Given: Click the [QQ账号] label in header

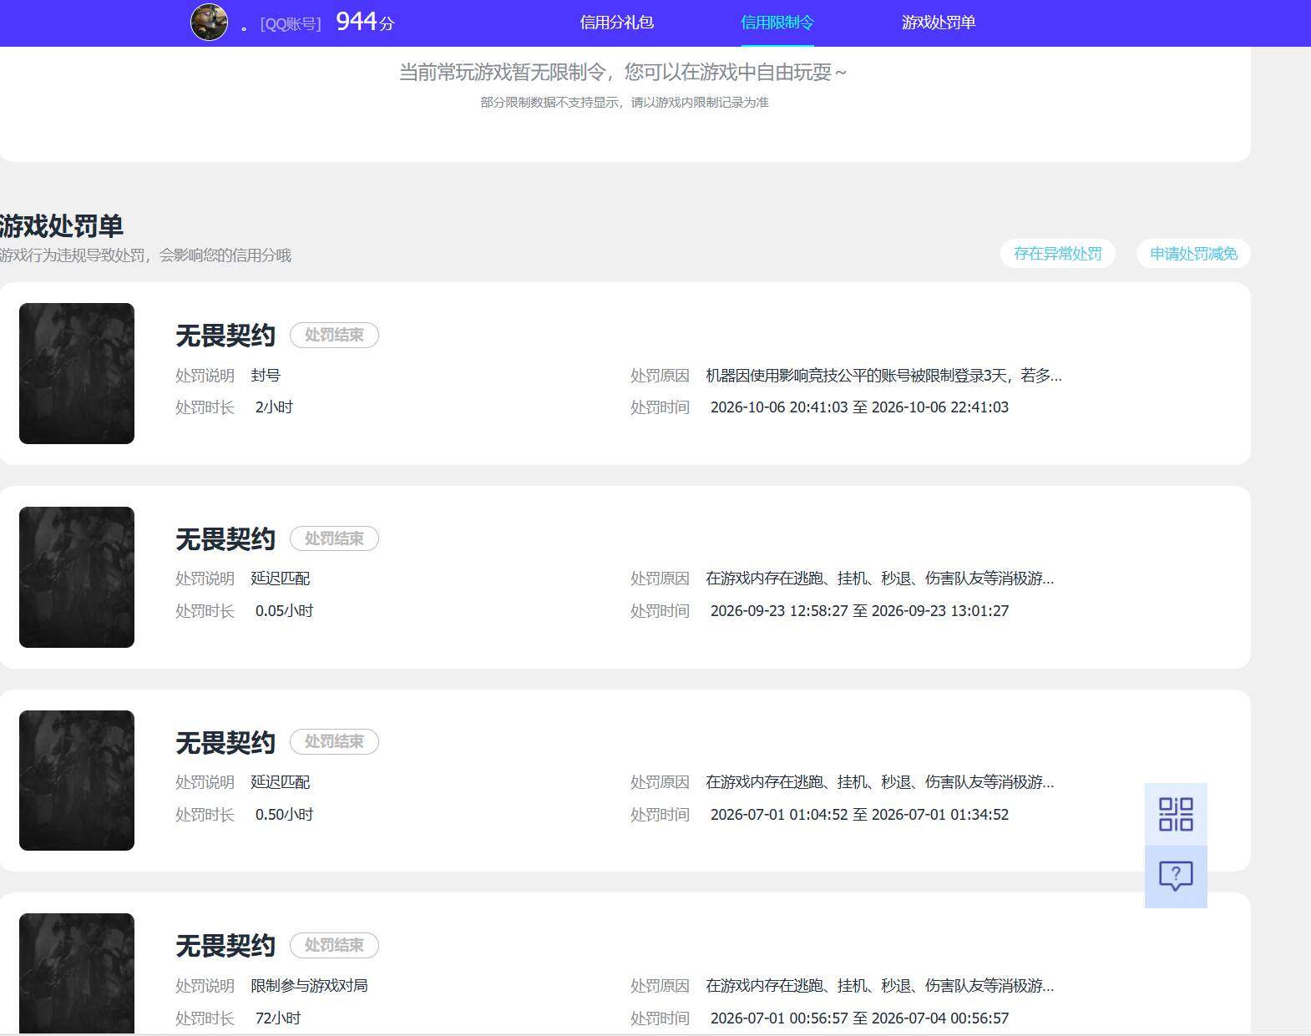Looking at the screenshot, I should point(291,24).
